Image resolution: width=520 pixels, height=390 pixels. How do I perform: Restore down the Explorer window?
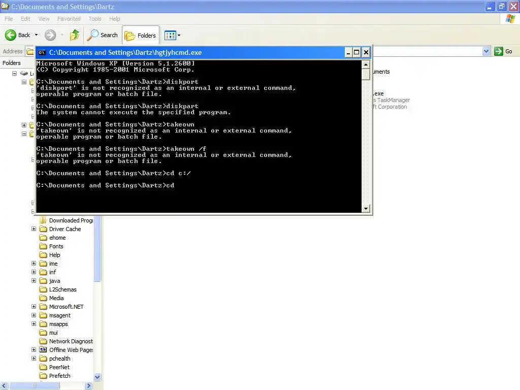[501, 6]
